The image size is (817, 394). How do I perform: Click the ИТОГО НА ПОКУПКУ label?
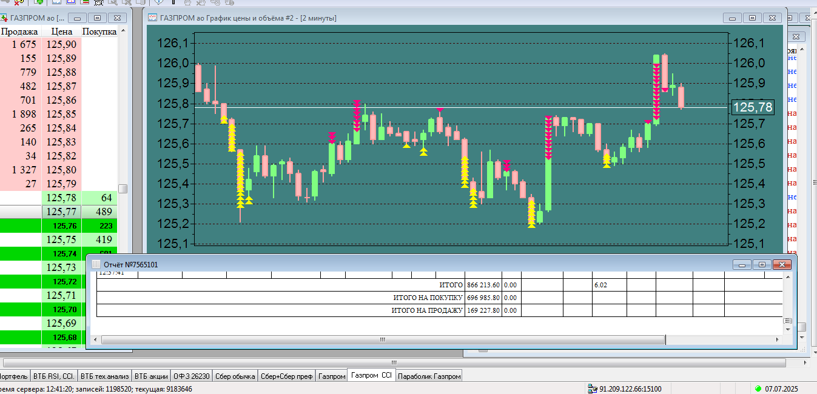(428, 298)
